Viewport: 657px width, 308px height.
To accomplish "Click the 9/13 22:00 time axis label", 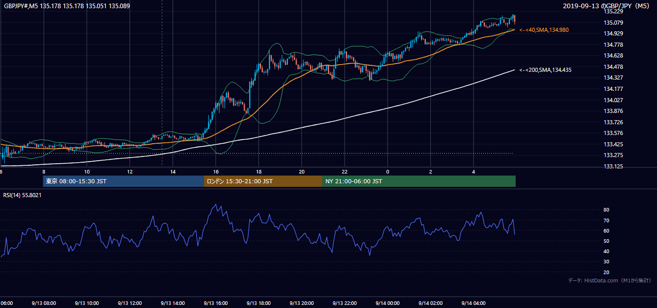I will pyautogui.click(x=344, y=303).
